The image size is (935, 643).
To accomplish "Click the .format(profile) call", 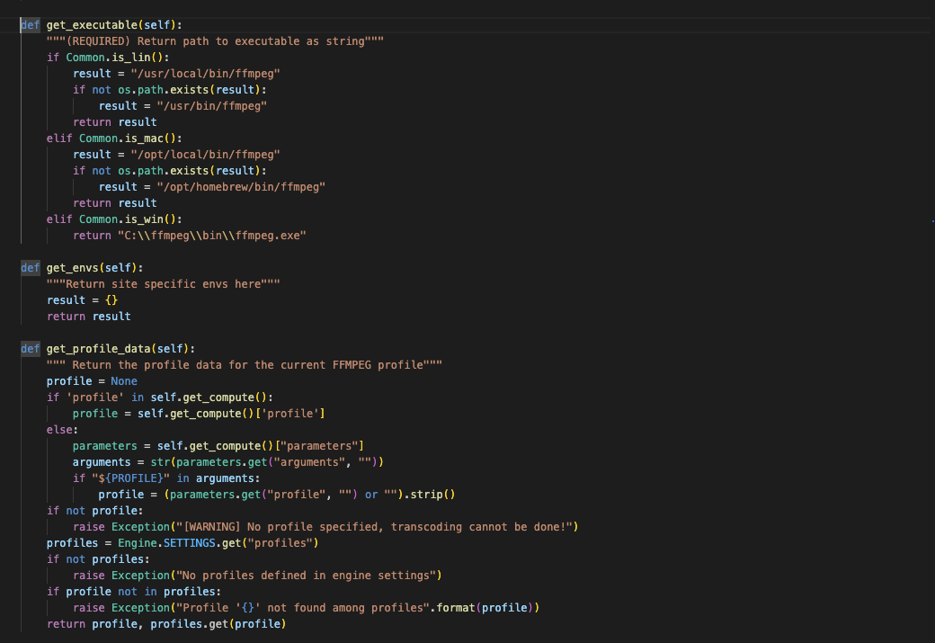I will click(485, 608).
